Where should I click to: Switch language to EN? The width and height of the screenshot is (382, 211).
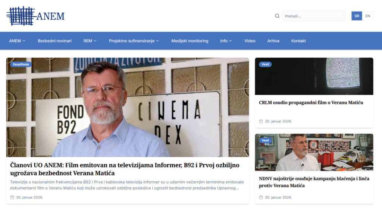(368, 16)
